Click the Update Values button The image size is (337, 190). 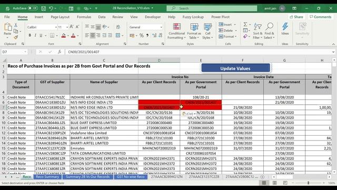tap(235, 68)
